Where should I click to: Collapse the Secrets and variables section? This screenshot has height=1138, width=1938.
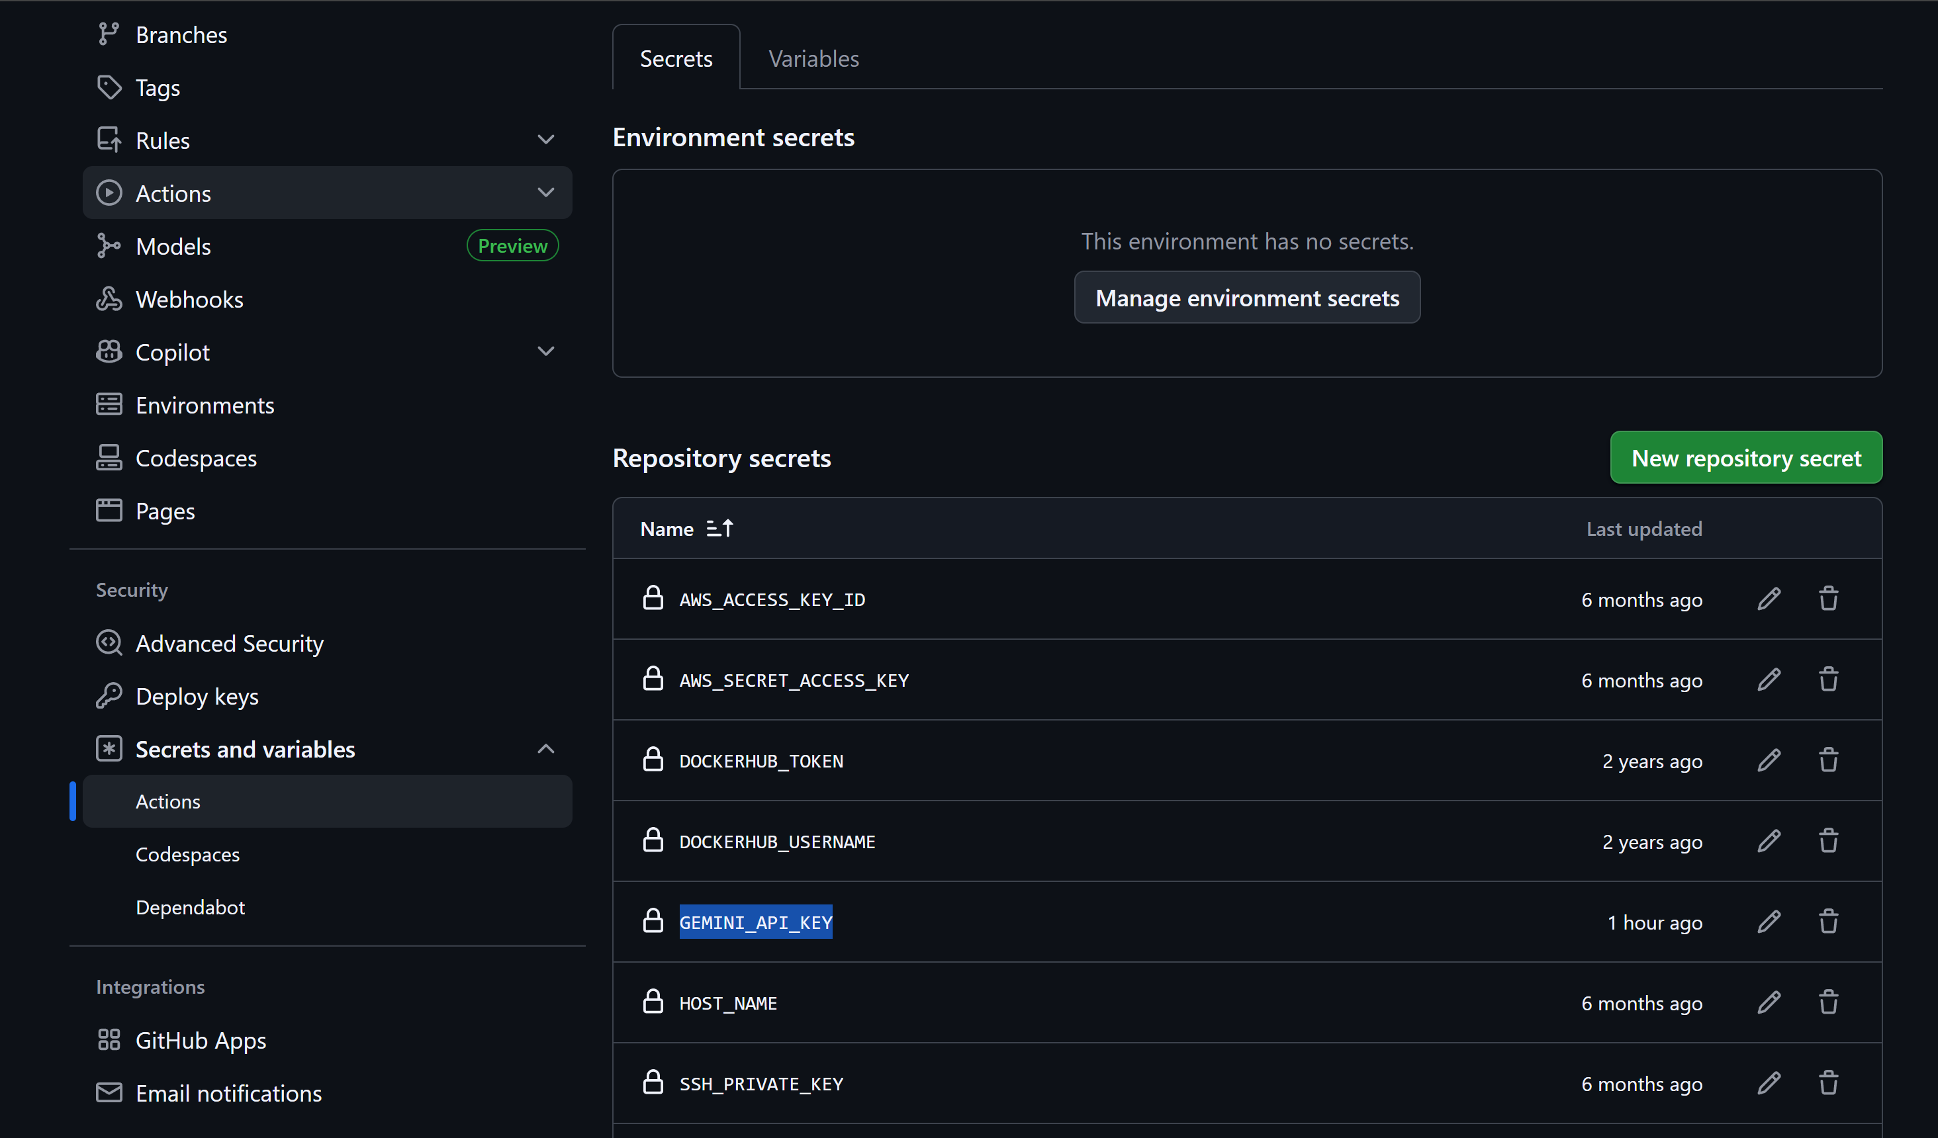(x=546, y=749)
